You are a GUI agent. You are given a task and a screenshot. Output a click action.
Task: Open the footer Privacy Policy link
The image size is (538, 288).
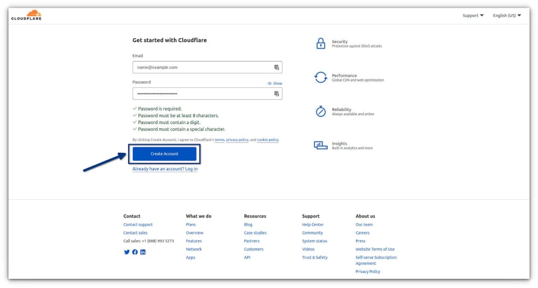click(368, 272)
